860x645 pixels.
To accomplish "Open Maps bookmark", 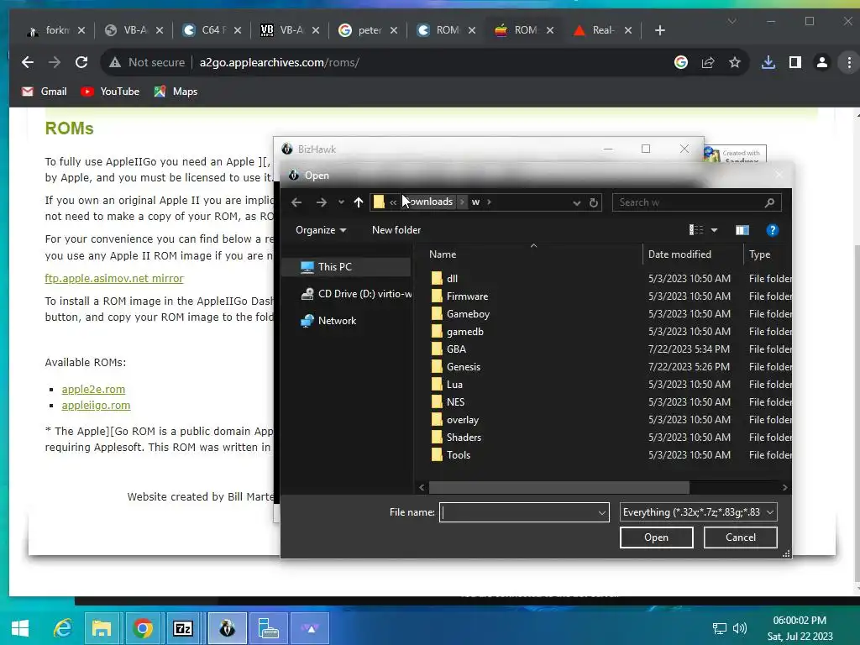I will 176,92.
